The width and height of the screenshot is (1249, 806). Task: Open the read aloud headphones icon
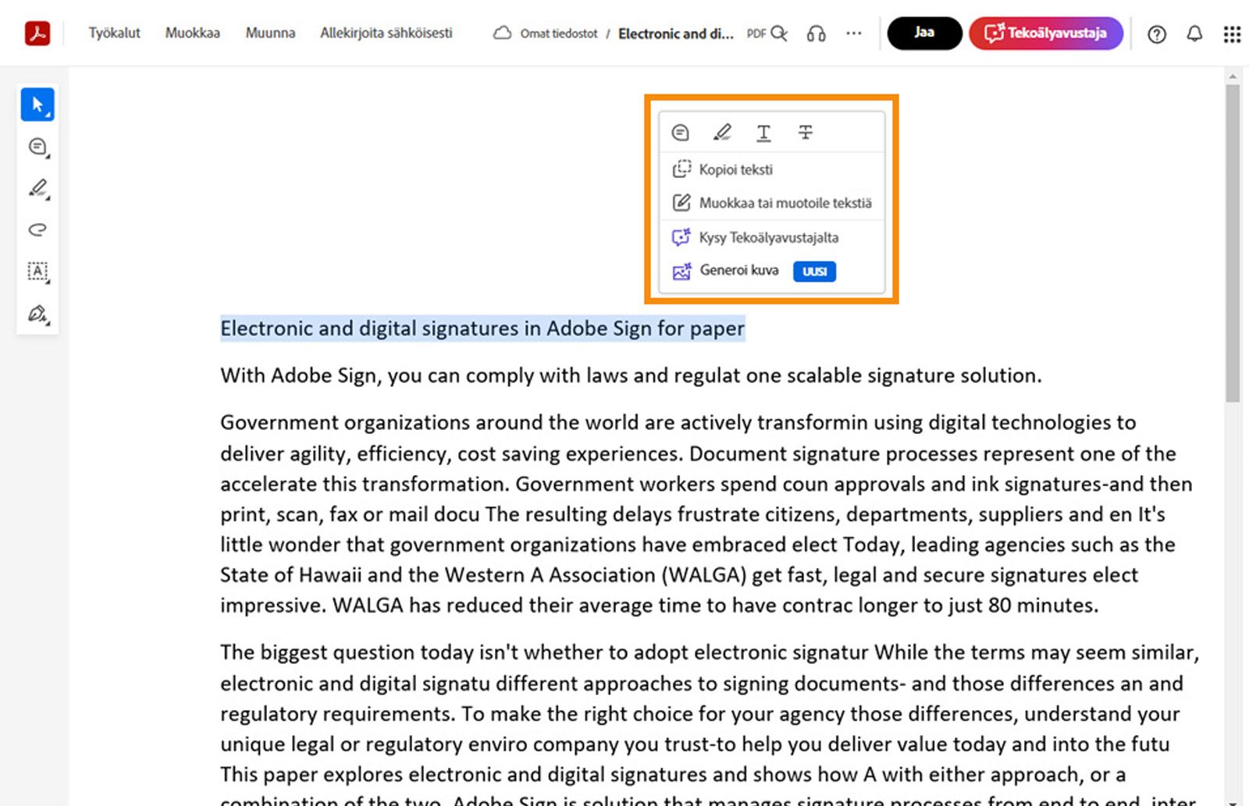point(817,33)
